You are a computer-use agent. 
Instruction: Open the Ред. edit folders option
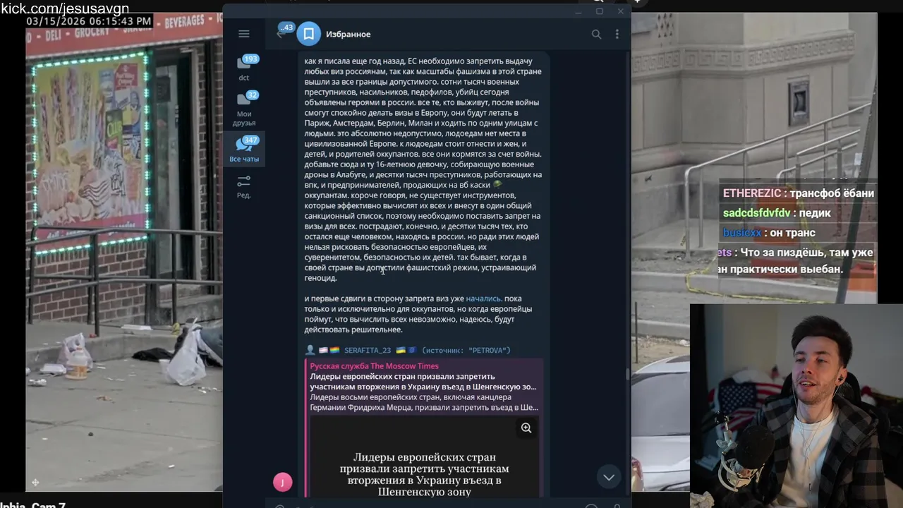[x=244, y=186]
